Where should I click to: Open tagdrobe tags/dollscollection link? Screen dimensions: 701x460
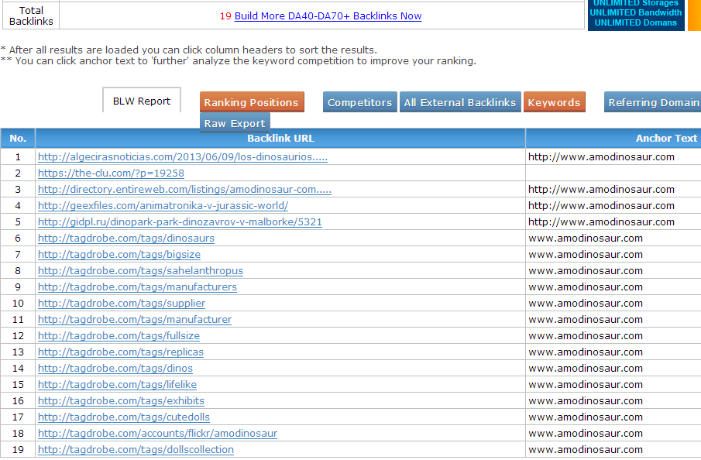point(136,450)
